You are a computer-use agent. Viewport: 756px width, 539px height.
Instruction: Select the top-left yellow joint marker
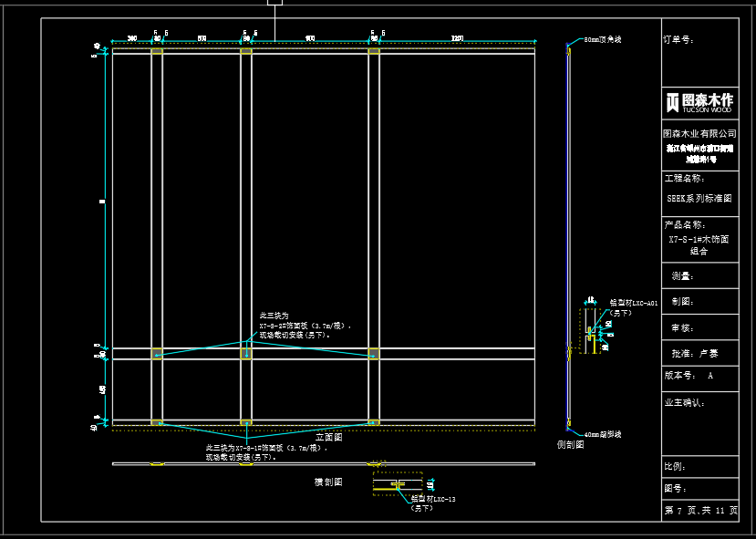[x=157, y=51]
